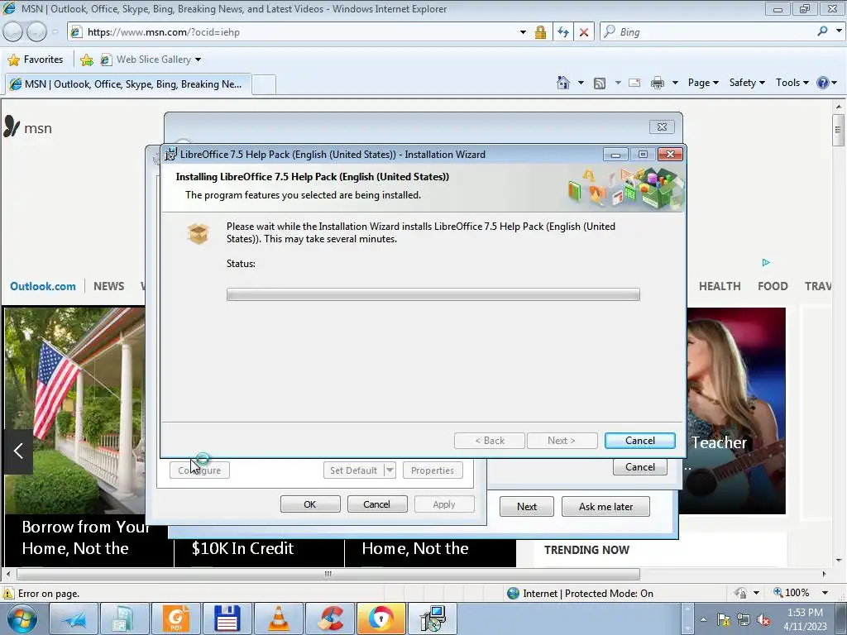
Task: Open the paper plane taskbar app
Action: pos(75,618)
